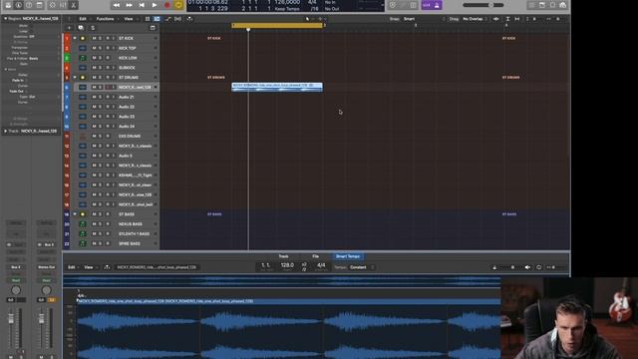This screenshot has height=359, width=638.
Task: Start playback with the Play button
Action: tap(155, 5)
